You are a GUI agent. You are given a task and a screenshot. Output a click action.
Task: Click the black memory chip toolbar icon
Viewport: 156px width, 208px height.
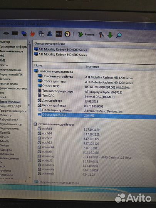click(15, 33)
